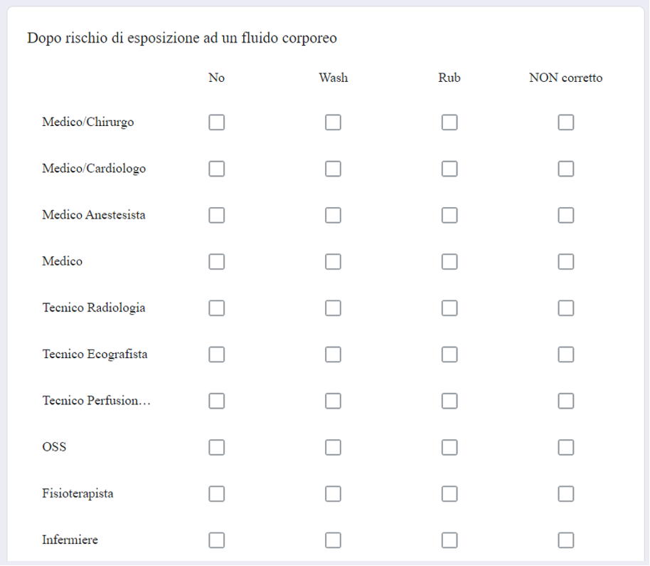Tick Rub for Infermiere
Image resolution: width=650 pixels, height=566 pixels.
point(449,540)
